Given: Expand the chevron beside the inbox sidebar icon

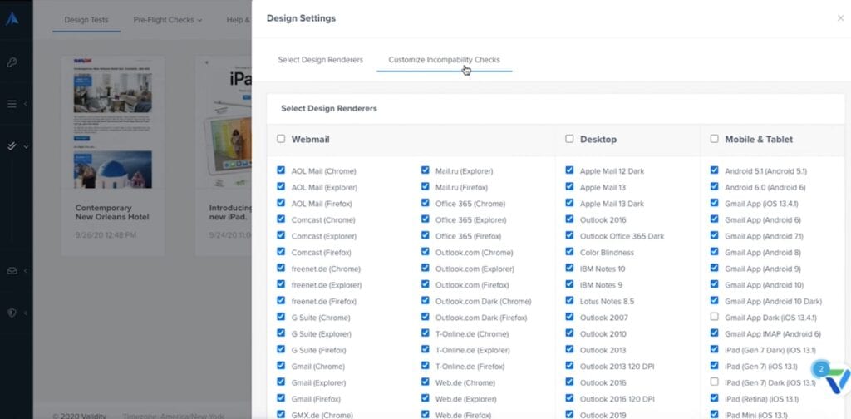Looking at the screenshot, I should (26, 271).
